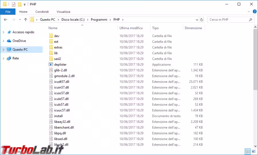This screenshot has width=258, height=155.
Task: Select the icuuc57.dll file icon
Action: click(51, 110)
